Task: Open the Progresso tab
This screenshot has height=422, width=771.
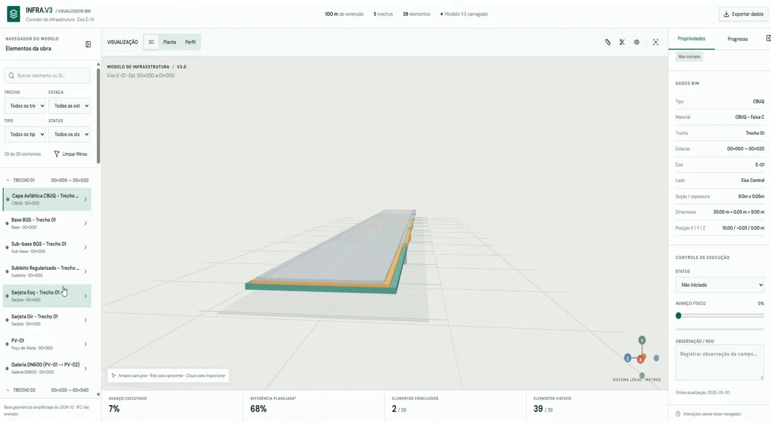Action: pyautogui.click(x=737, y=39)
